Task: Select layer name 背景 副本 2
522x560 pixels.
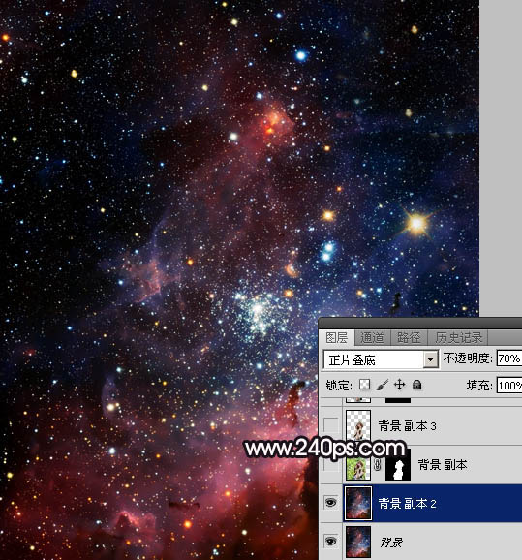Action: (408, 504)
